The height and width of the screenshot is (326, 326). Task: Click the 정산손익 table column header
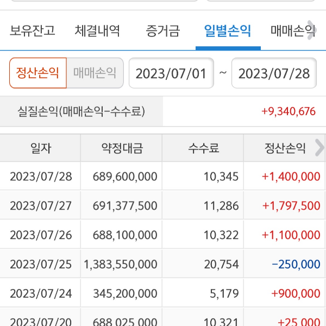pyautogui.click(x=285, y=148)
